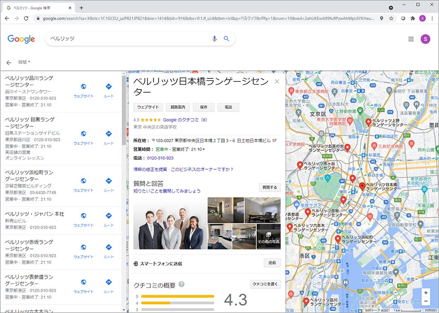This screenshot has width=439, height=313.
Task: Open the その他の写真 thumbnail
Action: pos(268,236)
